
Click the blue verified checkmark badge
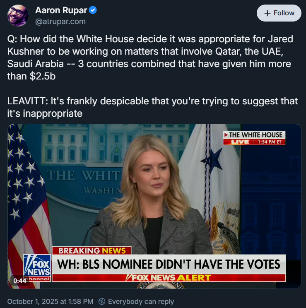point(93,10)
